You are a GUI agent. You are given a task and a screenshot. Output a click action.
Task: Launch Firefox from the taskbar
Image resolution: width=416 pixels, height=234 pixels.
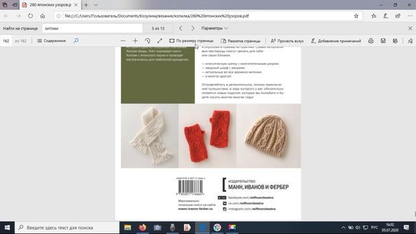(142, 227)
